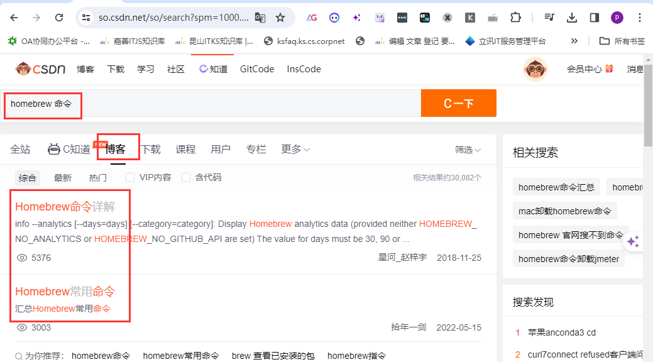
Task: Select the 专栏 tab
Action: coord(256,149)
